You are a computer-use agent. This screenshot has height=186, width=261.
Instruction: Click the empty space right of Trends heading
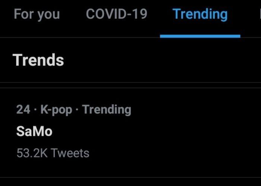(160, 60)
